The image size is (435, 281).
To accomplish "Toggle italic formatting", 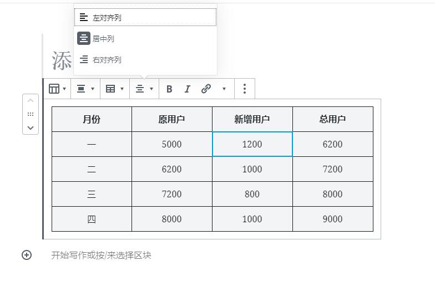I will click(188, 89).
